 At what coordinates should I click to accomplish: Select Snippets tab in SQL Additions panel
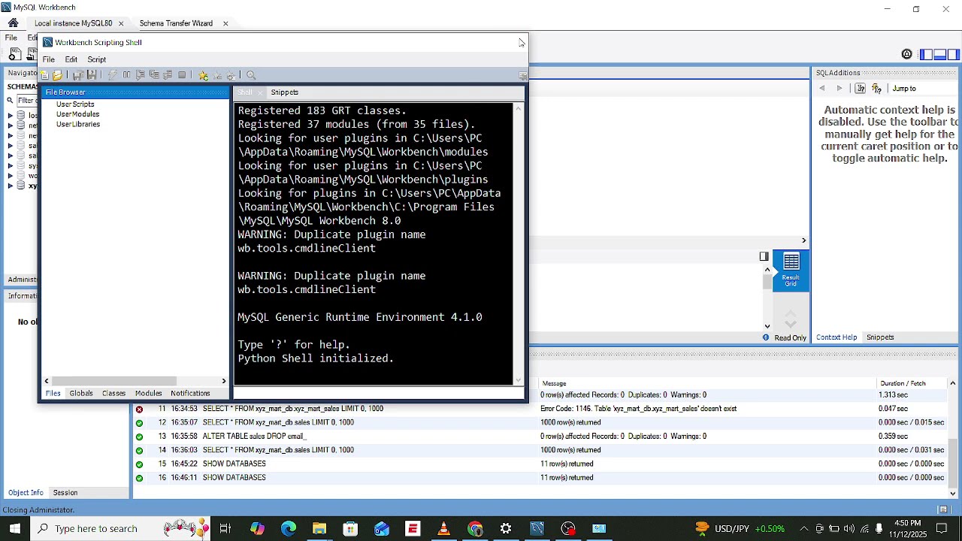tap(880, 337)
